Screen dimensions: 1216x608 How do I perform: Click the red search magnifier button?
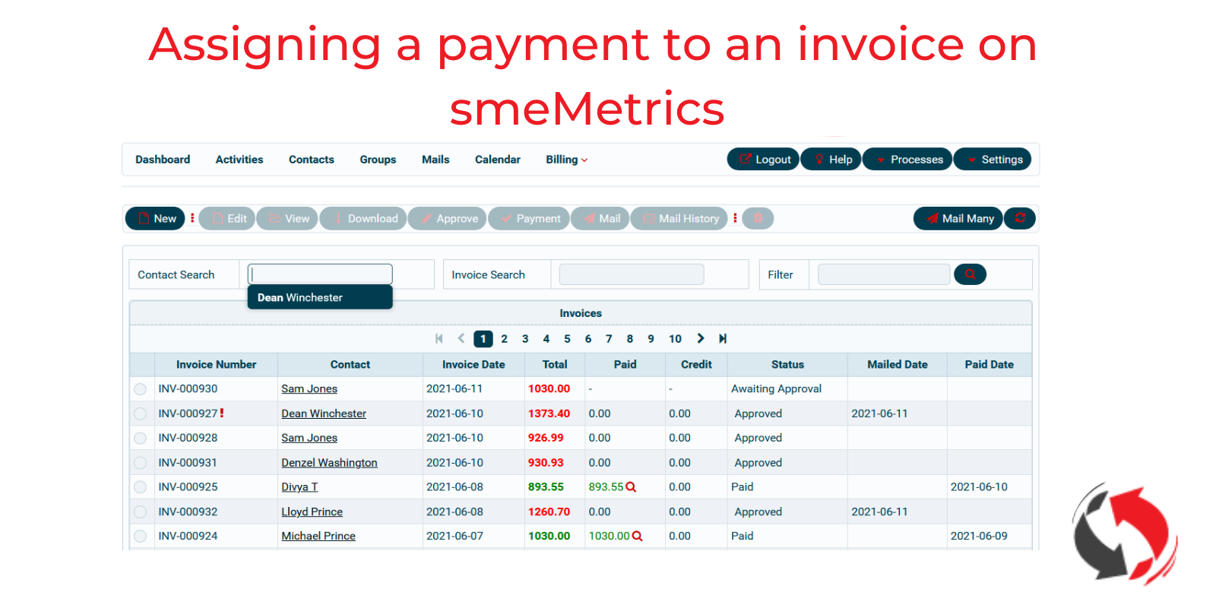pos(970,274)
